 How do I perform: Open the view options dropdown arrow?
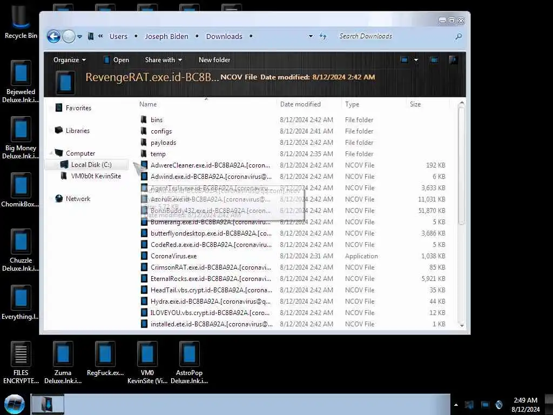coord(416,60)
